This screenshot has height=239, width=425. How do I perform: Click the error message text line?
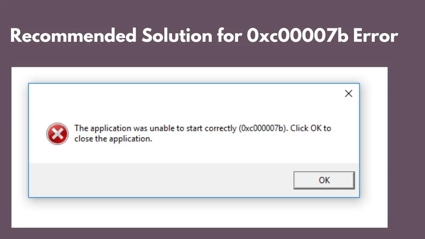coord(202,128)
